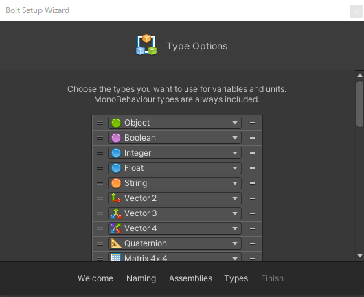This screenshot has height=297, width=364.
Task: Open the Vector 4 type dropdown
Action: pyautogui.click(x=175, y=228)
